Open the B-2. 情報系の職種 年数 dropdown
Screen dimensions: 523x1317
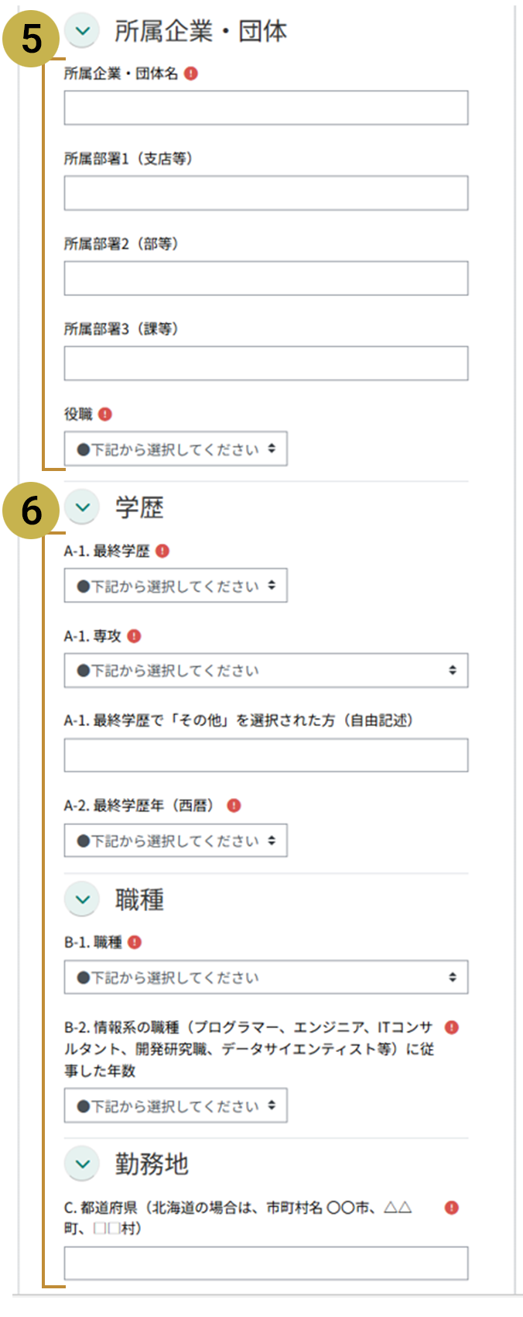(x=176, y=1106)
